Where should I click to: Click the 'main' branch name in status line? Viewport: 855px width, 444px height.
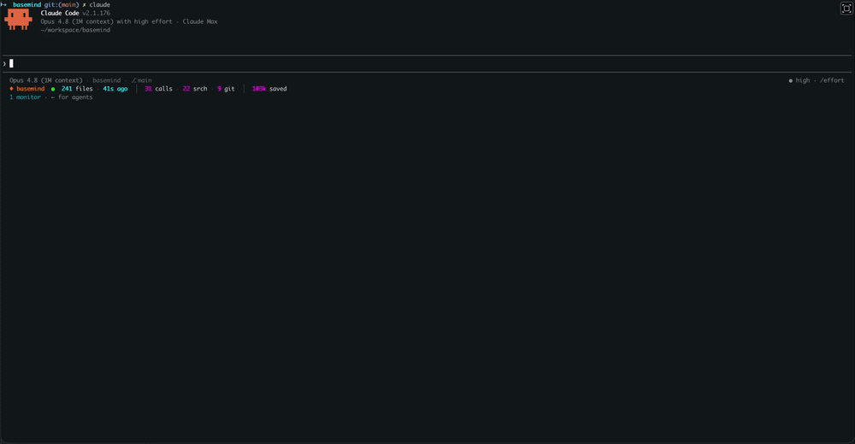point(144,80)
